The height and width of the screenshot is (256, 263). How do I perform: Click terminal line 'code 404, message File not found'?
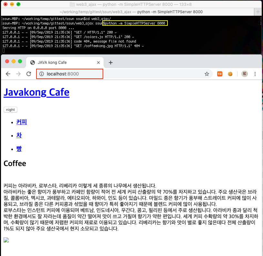[x=69, y=41]
